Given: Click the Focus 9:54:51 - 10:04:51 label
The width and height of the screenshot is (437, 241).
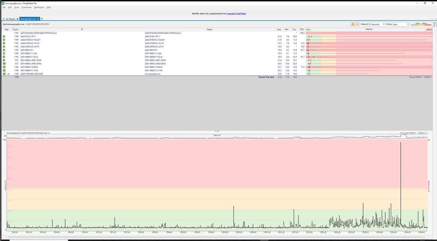Looking at the screenshot, I should [x=420, y=77].
